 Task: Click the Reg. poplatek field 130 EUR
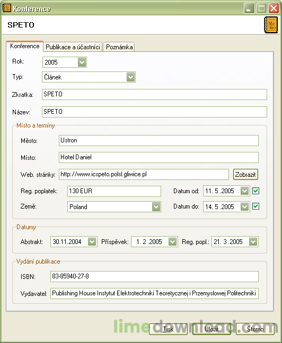(114, 191)
